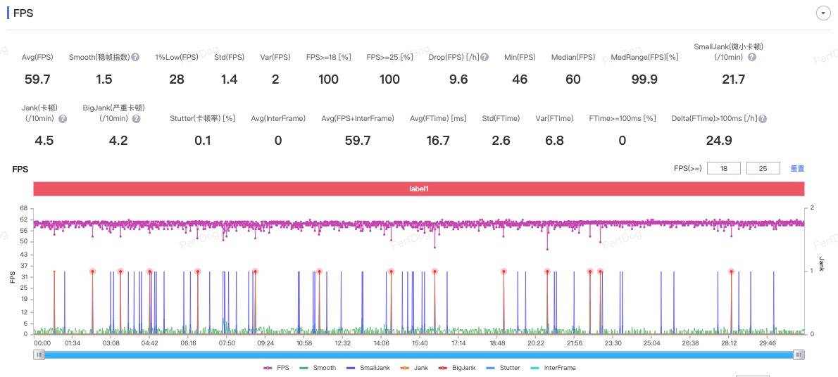Open help icon for SmallJank (/10min)
This screenshot has width=838, height=377.
pos(752,58)
